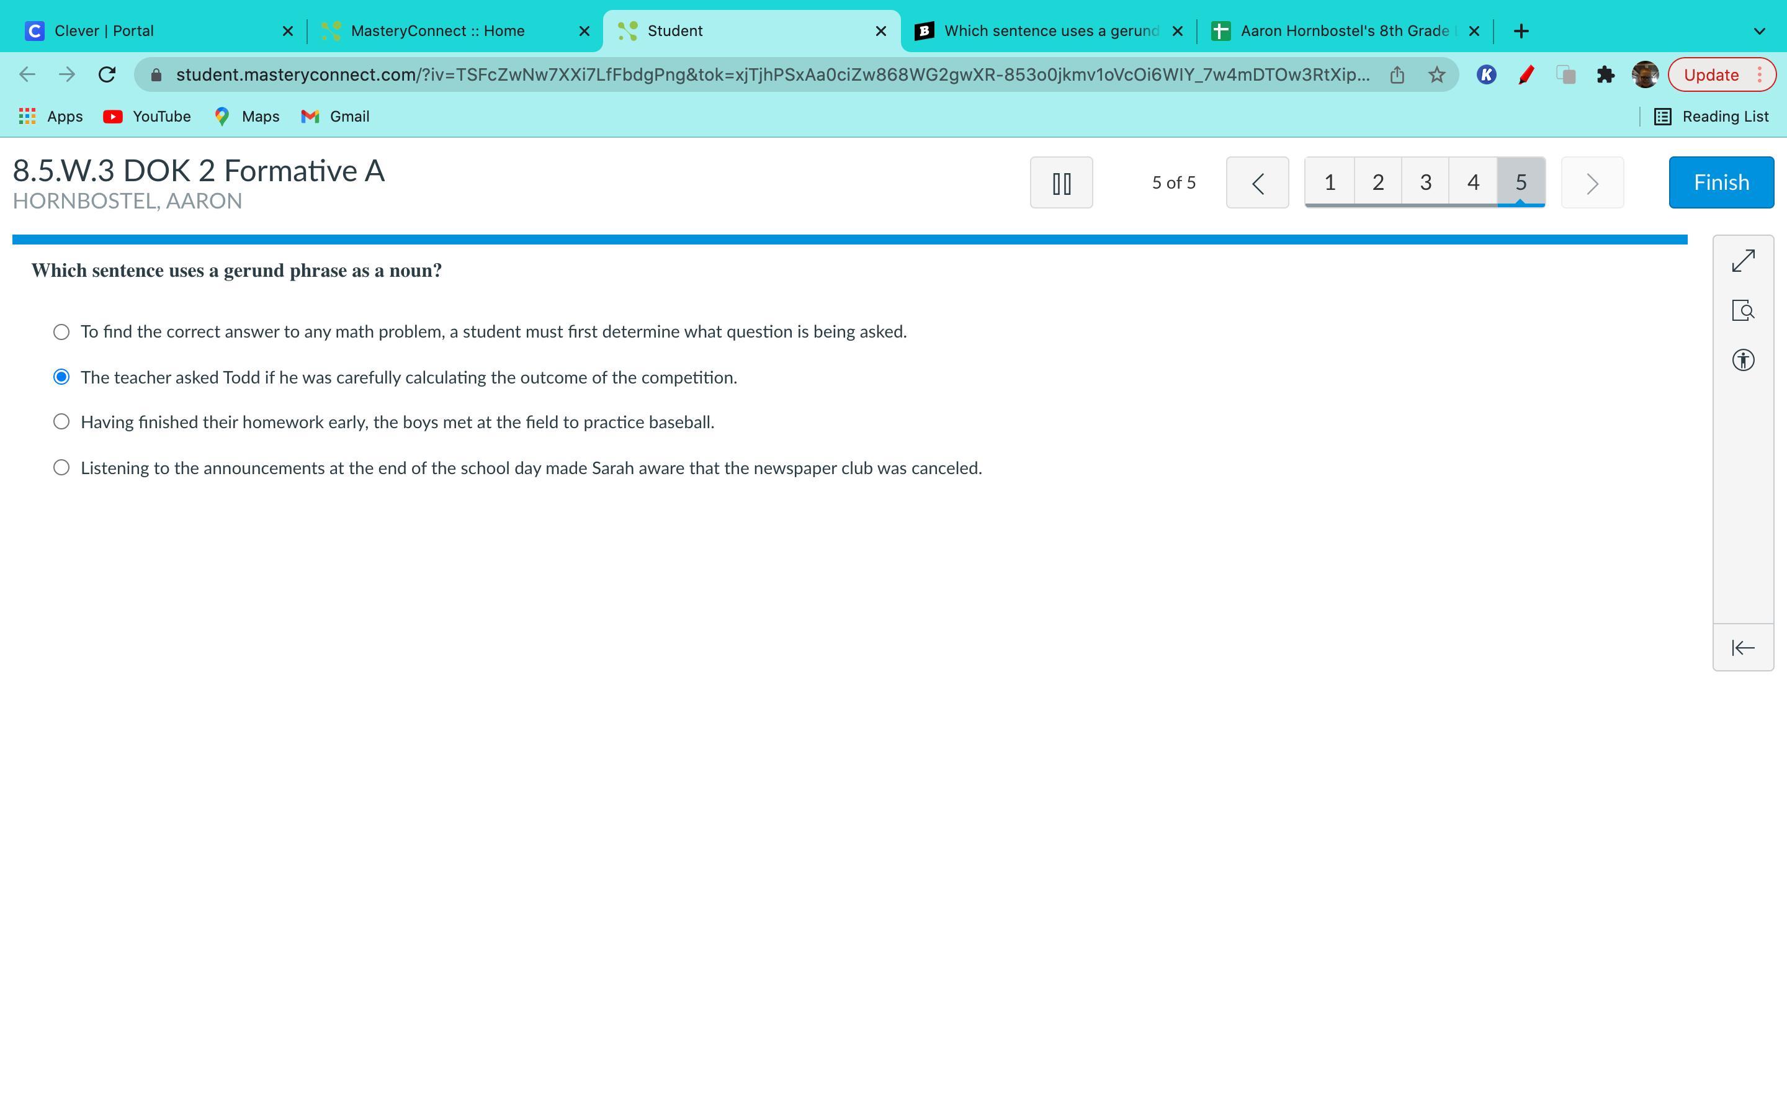
Task: Jump to question 3
Action: click(1425, 182)
